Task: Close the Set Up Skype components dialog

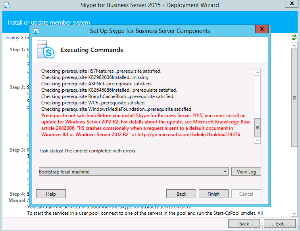Action: [x=262, y=29]
